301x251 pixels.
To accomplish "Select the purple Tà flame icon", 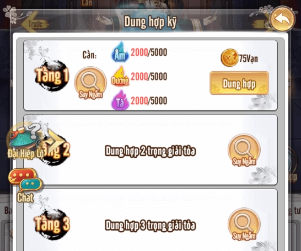I will [120, 100].
